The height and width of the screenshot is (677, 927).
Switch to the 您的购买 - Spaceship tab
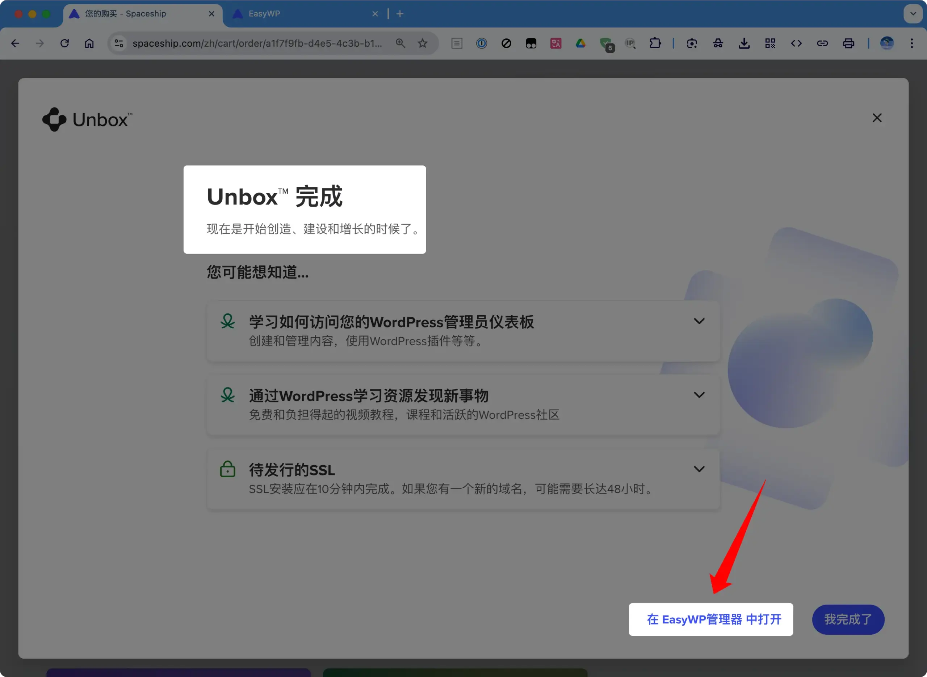click(142, 14)
